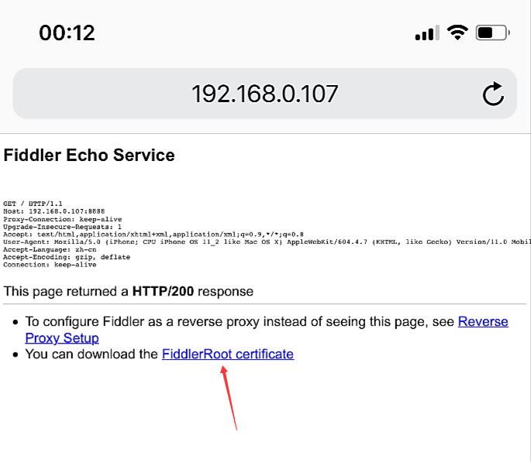Tap the battery indicator icon
531x462 pixels.
pos(493,33)
